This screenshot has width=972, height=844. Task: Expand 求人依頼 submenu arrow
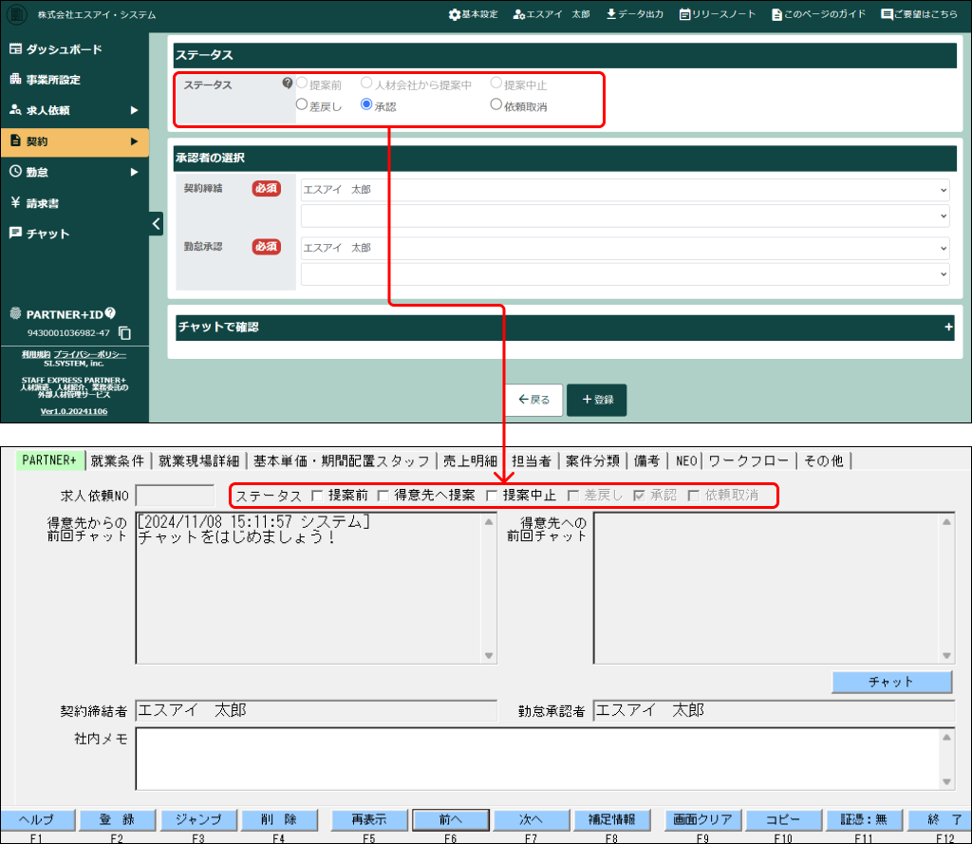134,110
